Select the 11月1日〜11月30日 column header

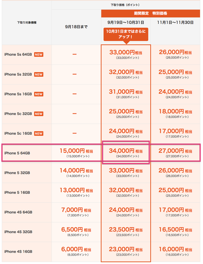pos(176,22)
